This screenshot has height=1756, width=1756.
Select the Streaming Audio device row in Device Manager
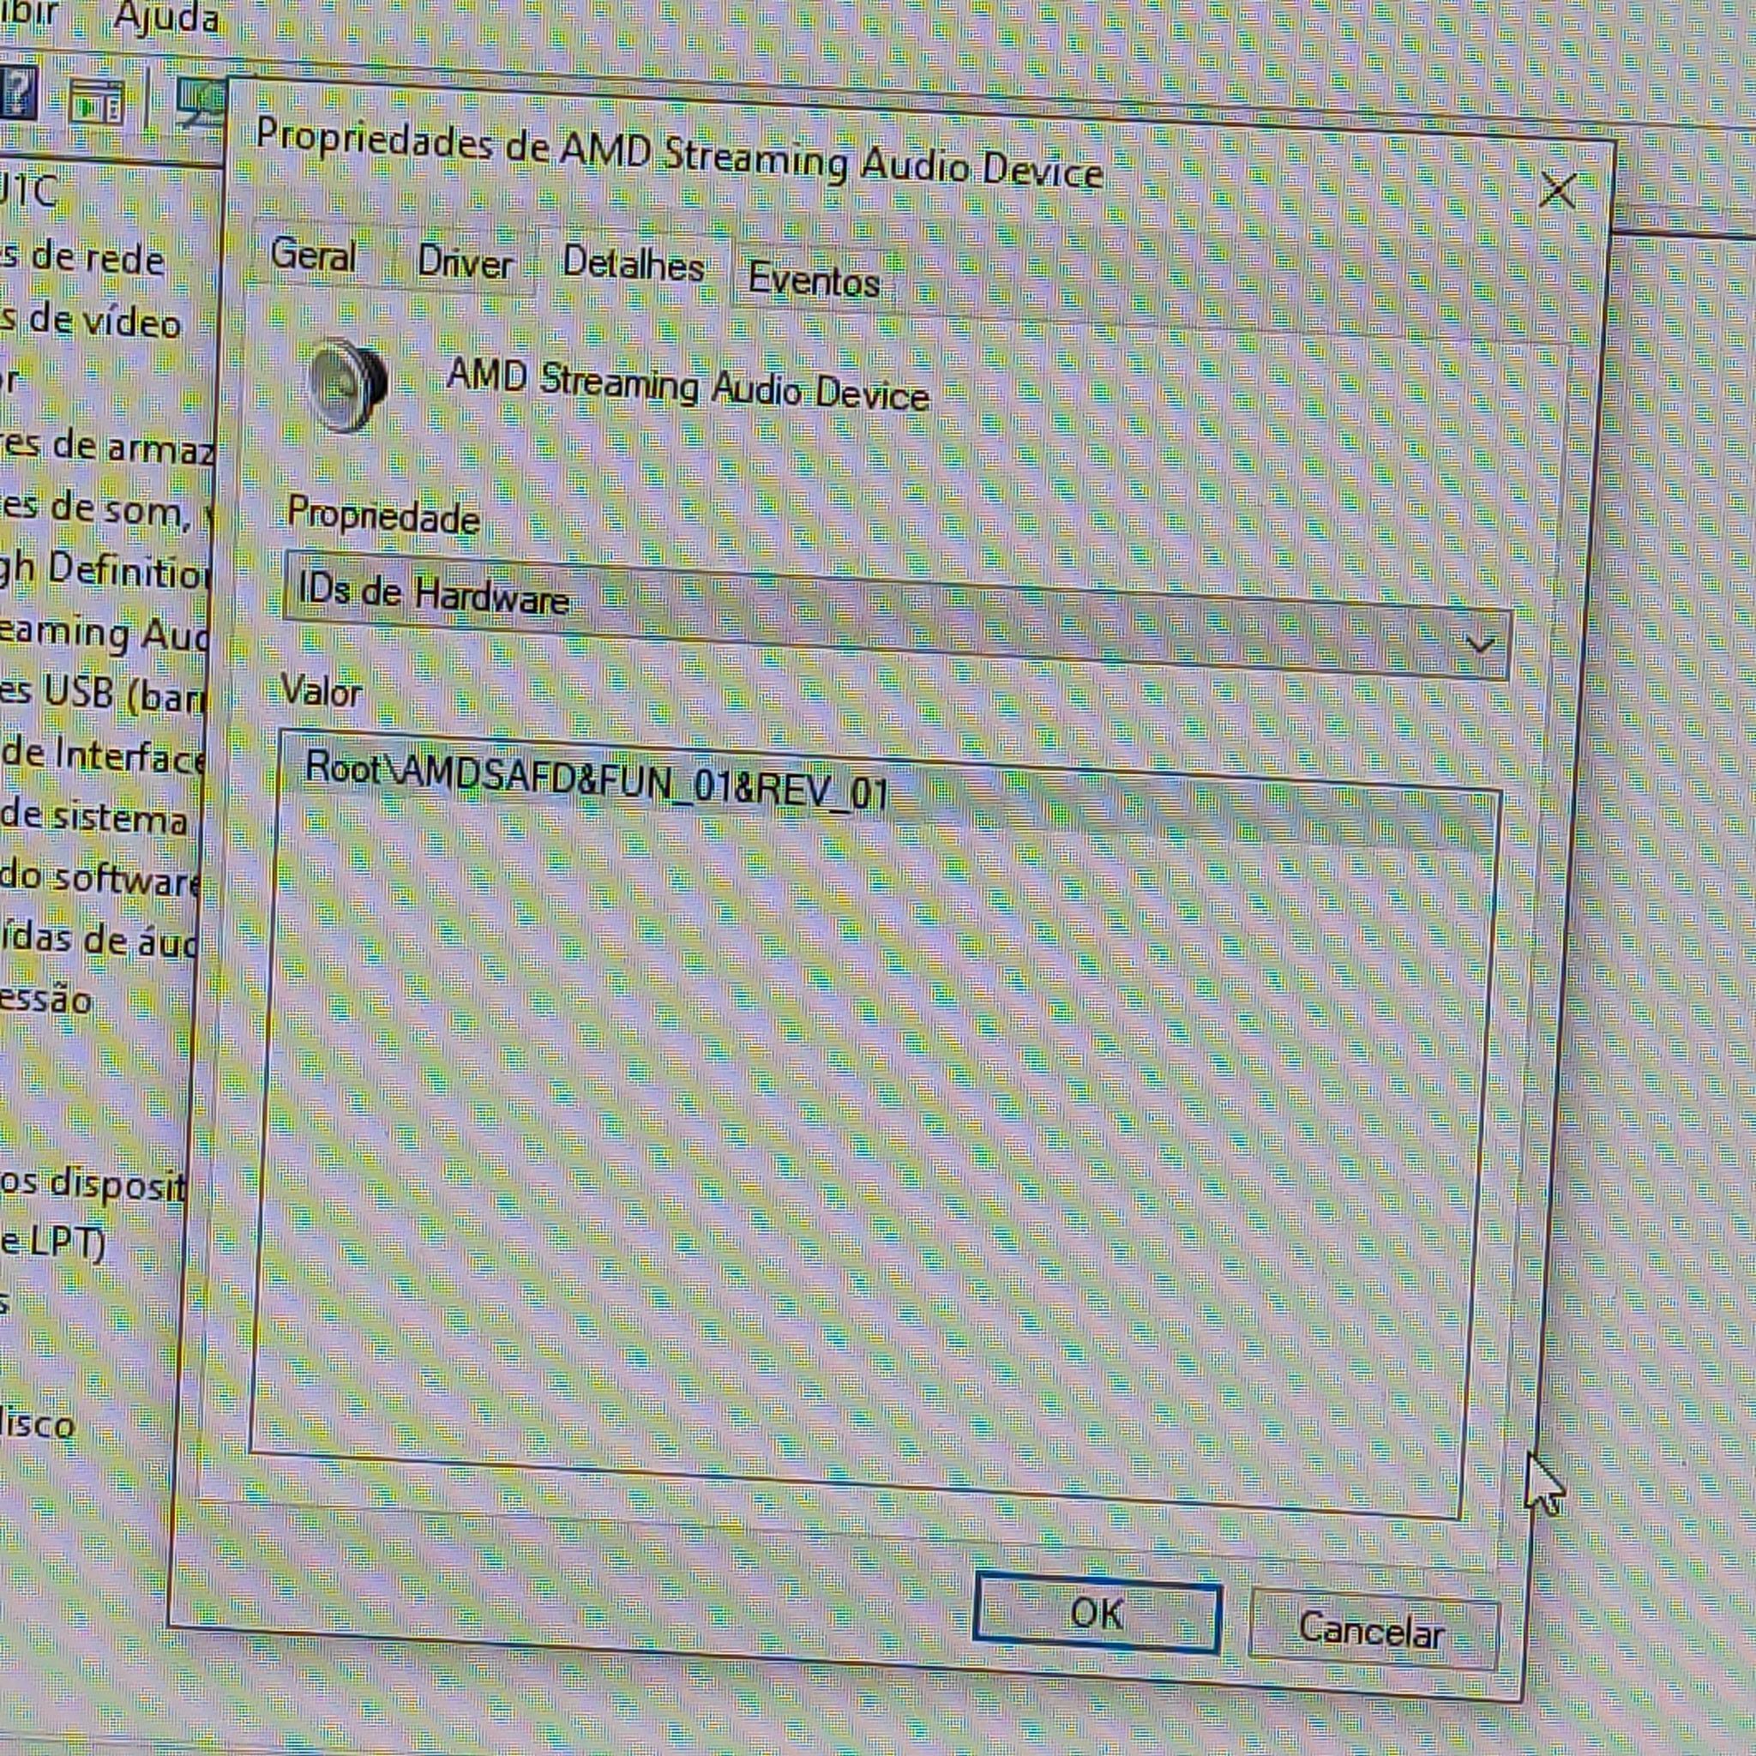[103, 633]
